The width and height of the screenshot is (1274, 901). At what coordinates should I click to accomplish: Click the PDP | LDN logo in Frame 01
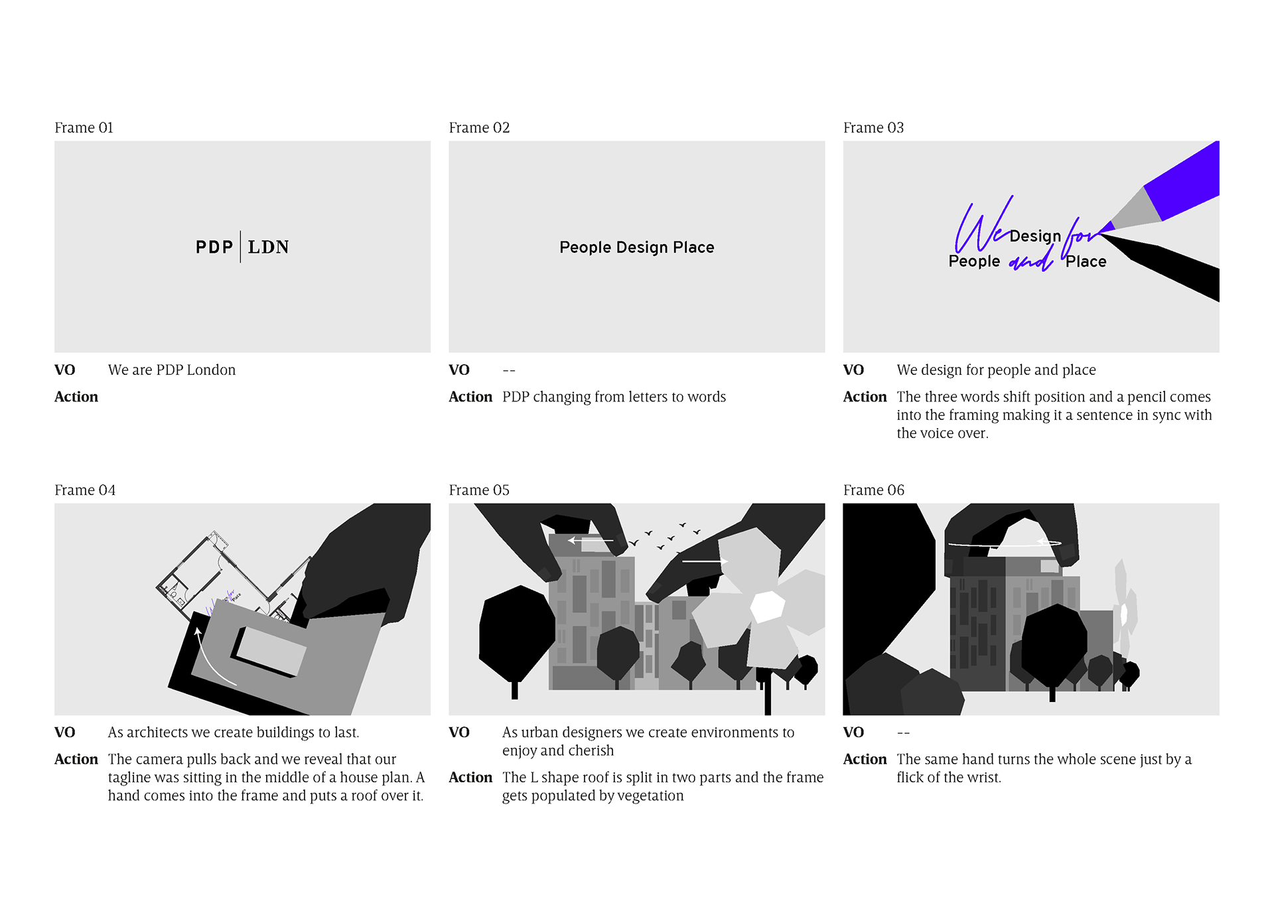click(242, 247)
